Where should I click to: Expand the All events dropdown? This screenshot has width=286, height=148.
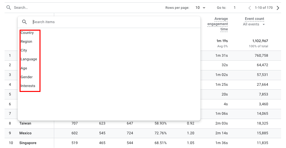[x=254, y=24]
